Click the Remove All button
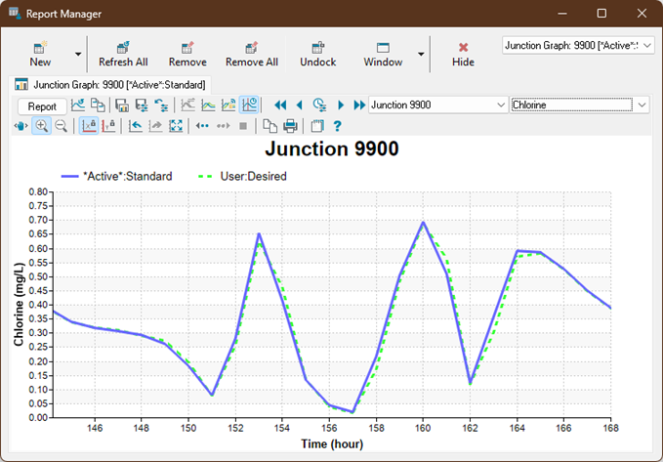 point(252,54)
